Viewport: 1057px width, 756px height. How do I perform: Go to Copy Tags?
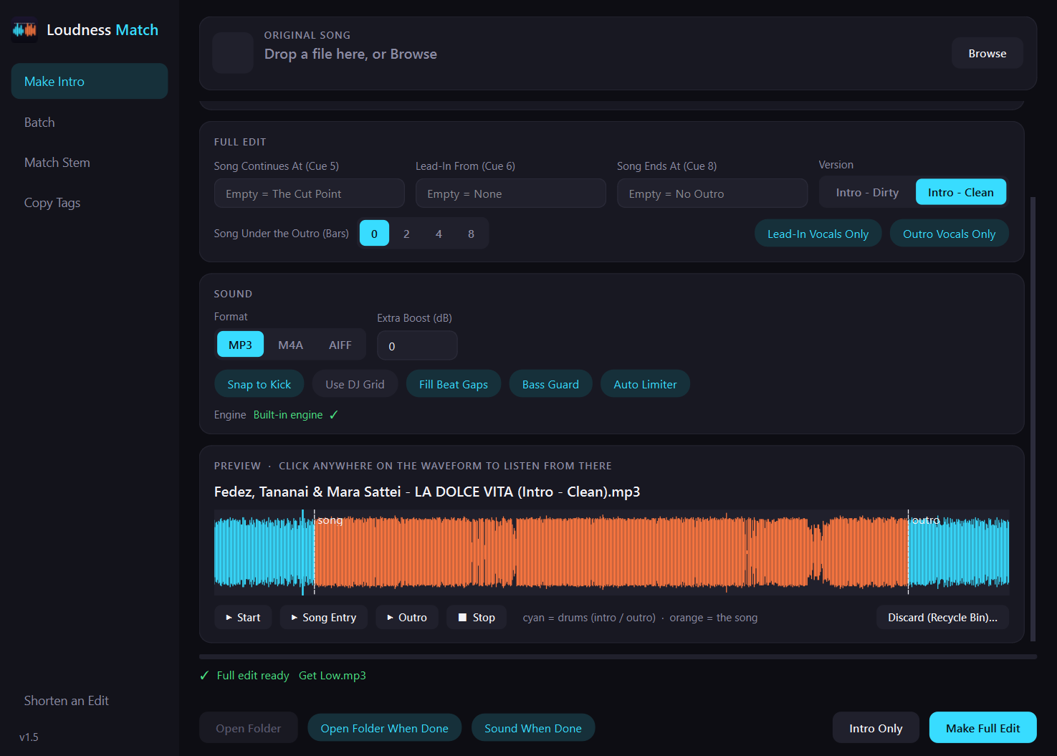(x=90, y=202)
